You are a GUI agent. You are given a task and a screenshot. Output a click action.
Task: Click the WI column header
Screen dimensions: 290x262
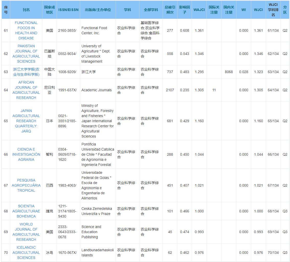[244, 10]
